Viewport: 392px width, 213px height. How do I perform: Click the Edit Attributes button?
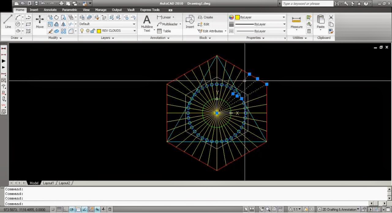click(211, 31)
